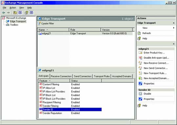
Task: Click the Sender Reputation row icon
Action: point(41,113)
